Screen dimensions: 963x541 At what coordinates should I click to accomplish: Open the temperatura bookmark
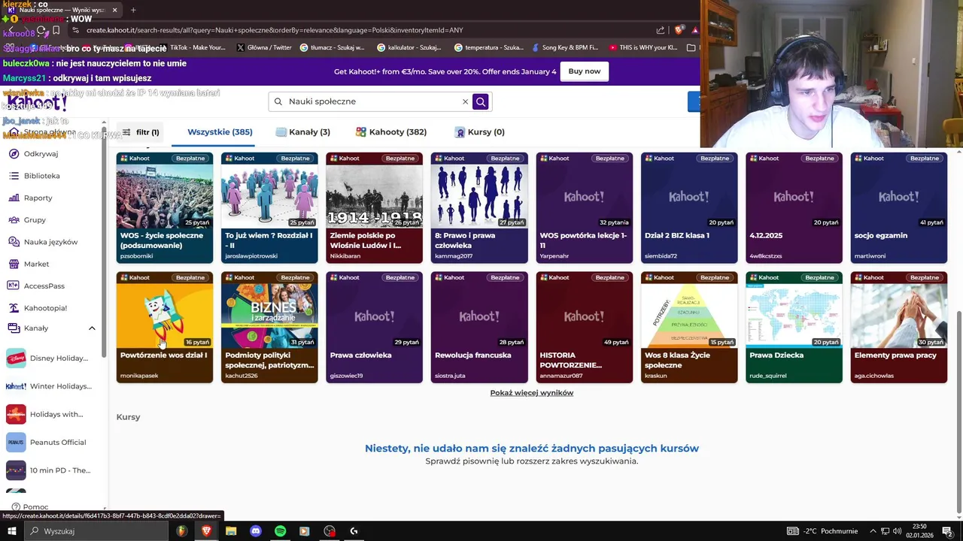click(x=488, y=47)
